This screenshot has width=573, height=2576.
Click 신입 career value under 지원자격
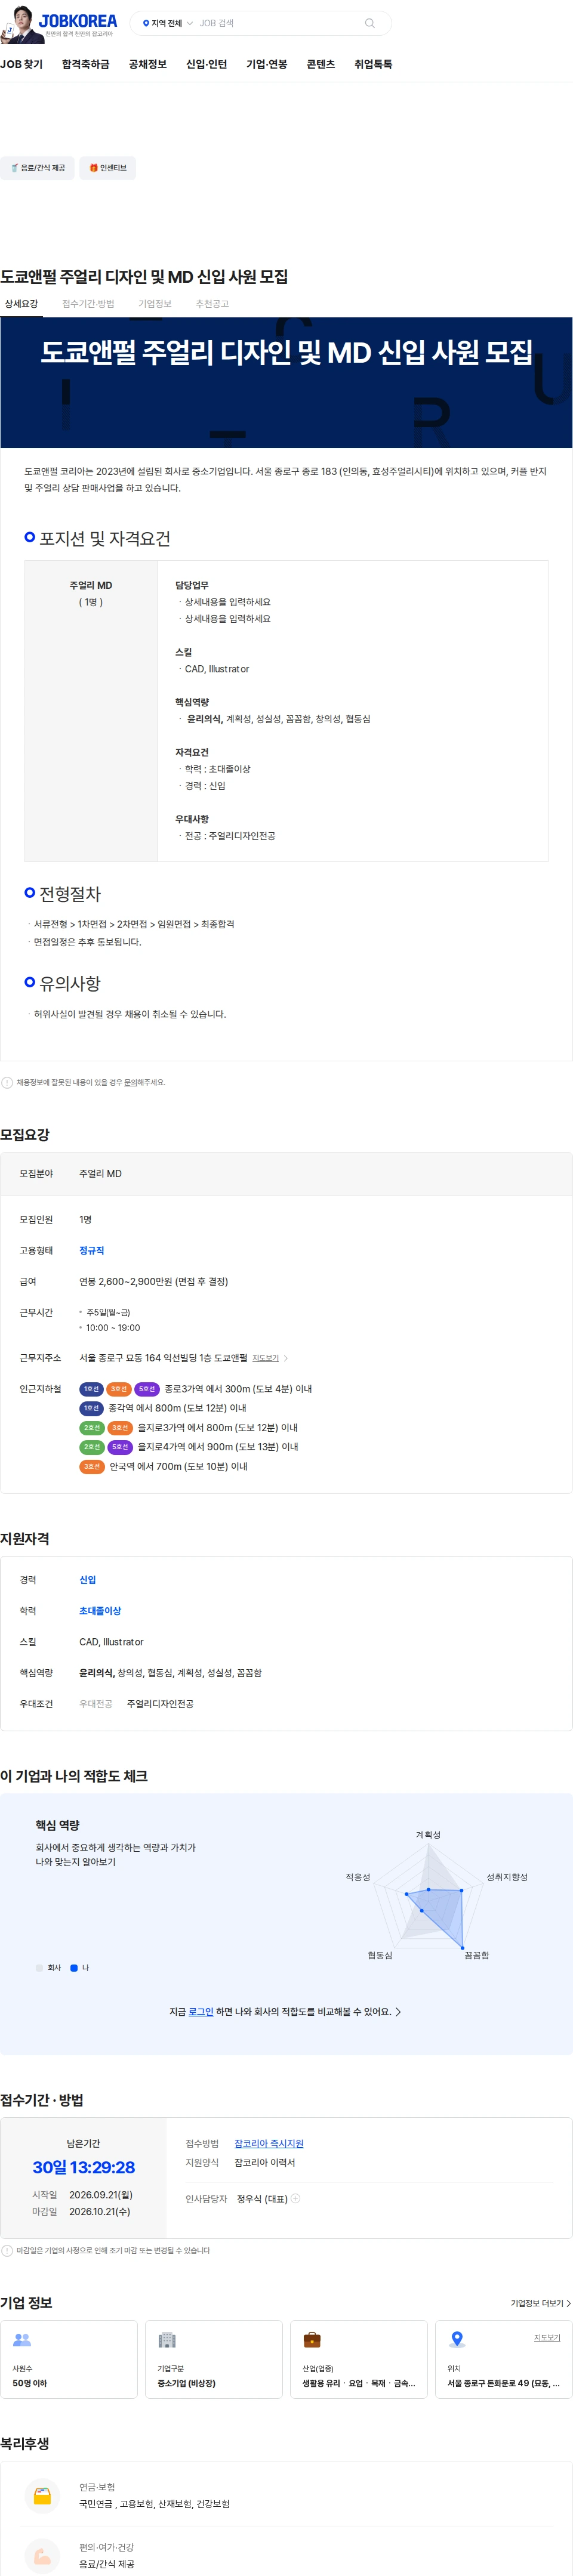88,1580
